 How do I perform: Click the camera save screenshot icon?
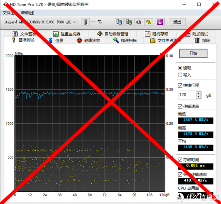139,22
